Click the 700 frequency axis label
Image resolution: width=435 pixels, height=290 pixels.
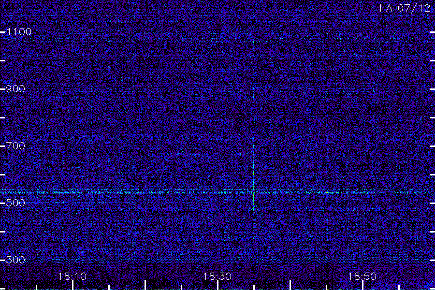point(15,145)
